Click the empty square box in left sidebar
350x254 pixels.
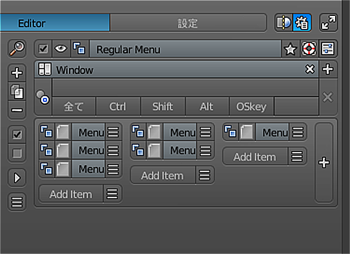click(17, 153)
